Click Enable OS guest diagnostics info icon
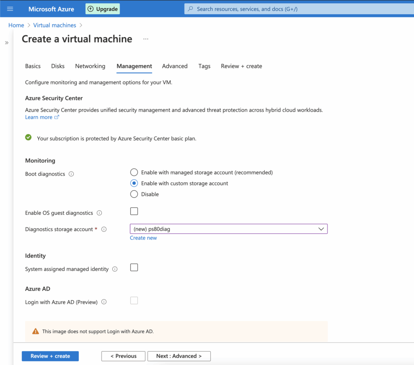 pos(99,213)
